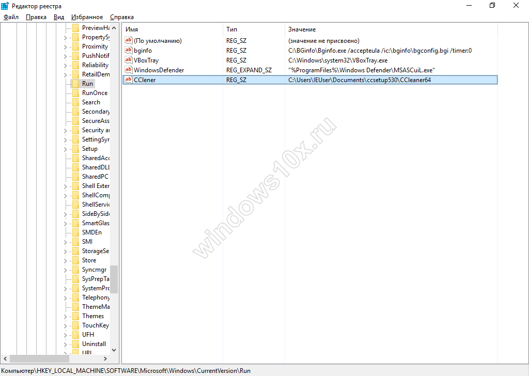Image resolution: width=529 pixels, height=376 pixels.
Task: Expand the RetailDem tree node
Action: click(66, 74)
